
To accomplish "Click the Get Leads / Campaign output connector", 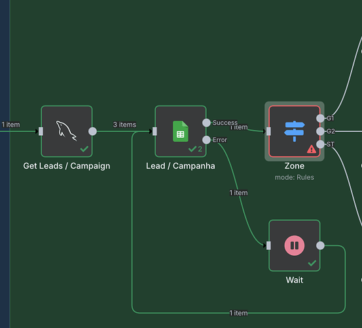I will pyautogui.click(x=92, y=131).
